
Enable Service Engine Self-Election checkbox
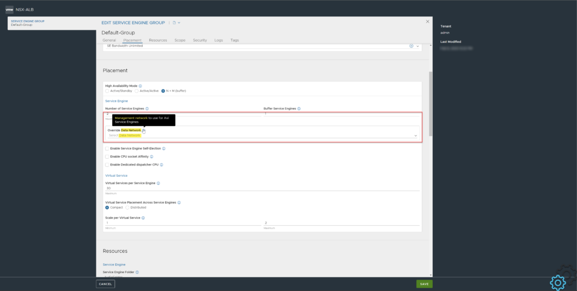(108, 148)
